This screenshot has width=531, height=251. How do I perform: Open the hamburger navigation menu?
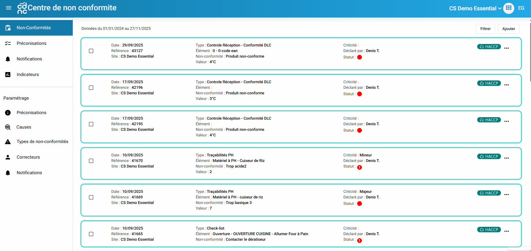click(9, 8)
